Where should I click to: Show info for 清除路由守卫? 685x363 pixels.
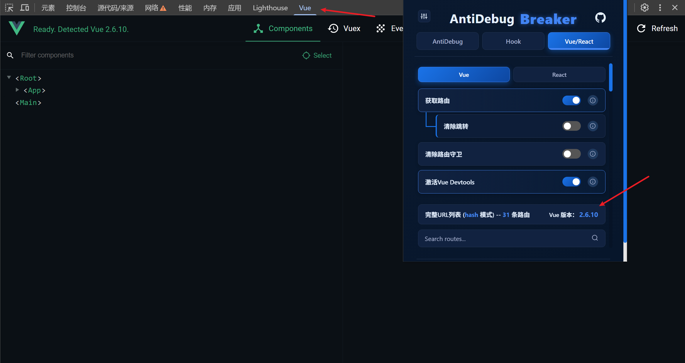593,154
